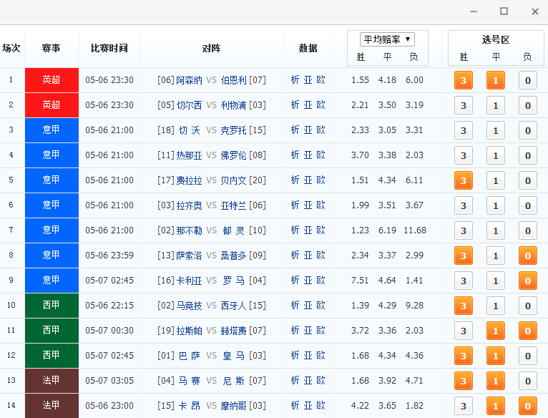The image size is (548, 418).
Task: Open 亚 Asian odds for 拉齐奥 vs 亚特兰
Action: pos(308,205)
